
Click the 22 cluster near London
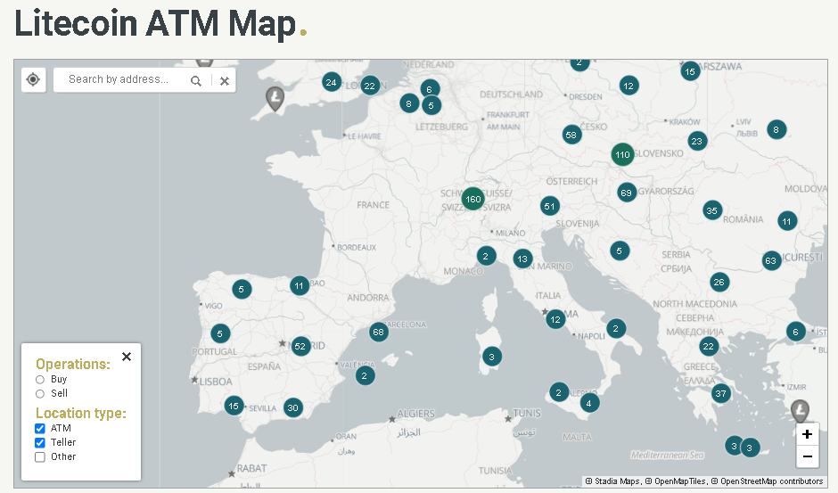click(x=370, y=86)
